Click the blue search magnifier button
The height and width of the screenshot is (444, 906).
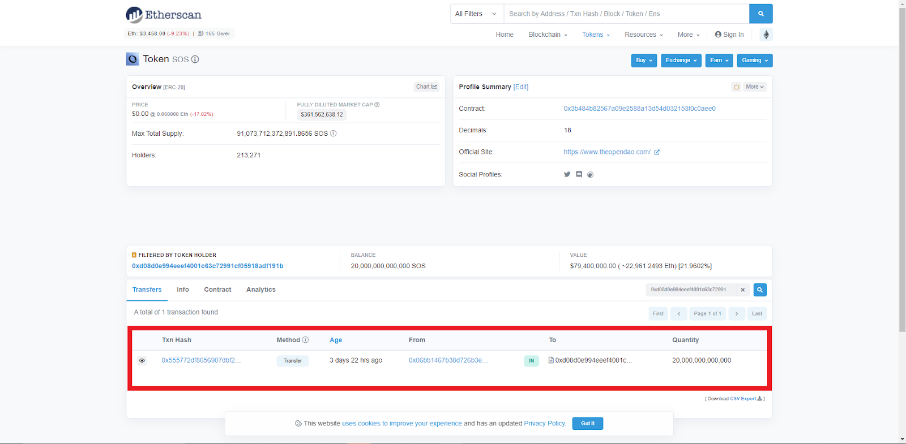click(760, 14)
